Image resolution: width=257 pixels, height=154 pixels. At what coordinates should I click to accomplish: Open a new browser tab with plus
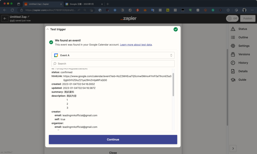pyautogui.click(x=108, y=4)
